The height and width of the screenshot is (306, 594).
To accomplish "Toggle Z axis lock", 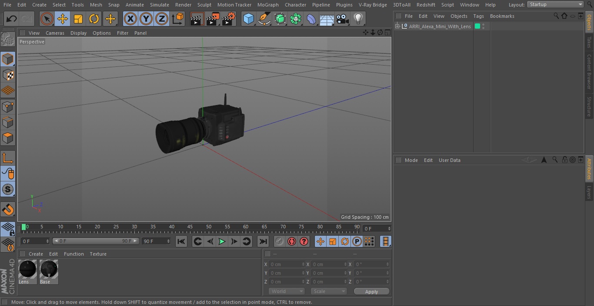I will point(162,19).
